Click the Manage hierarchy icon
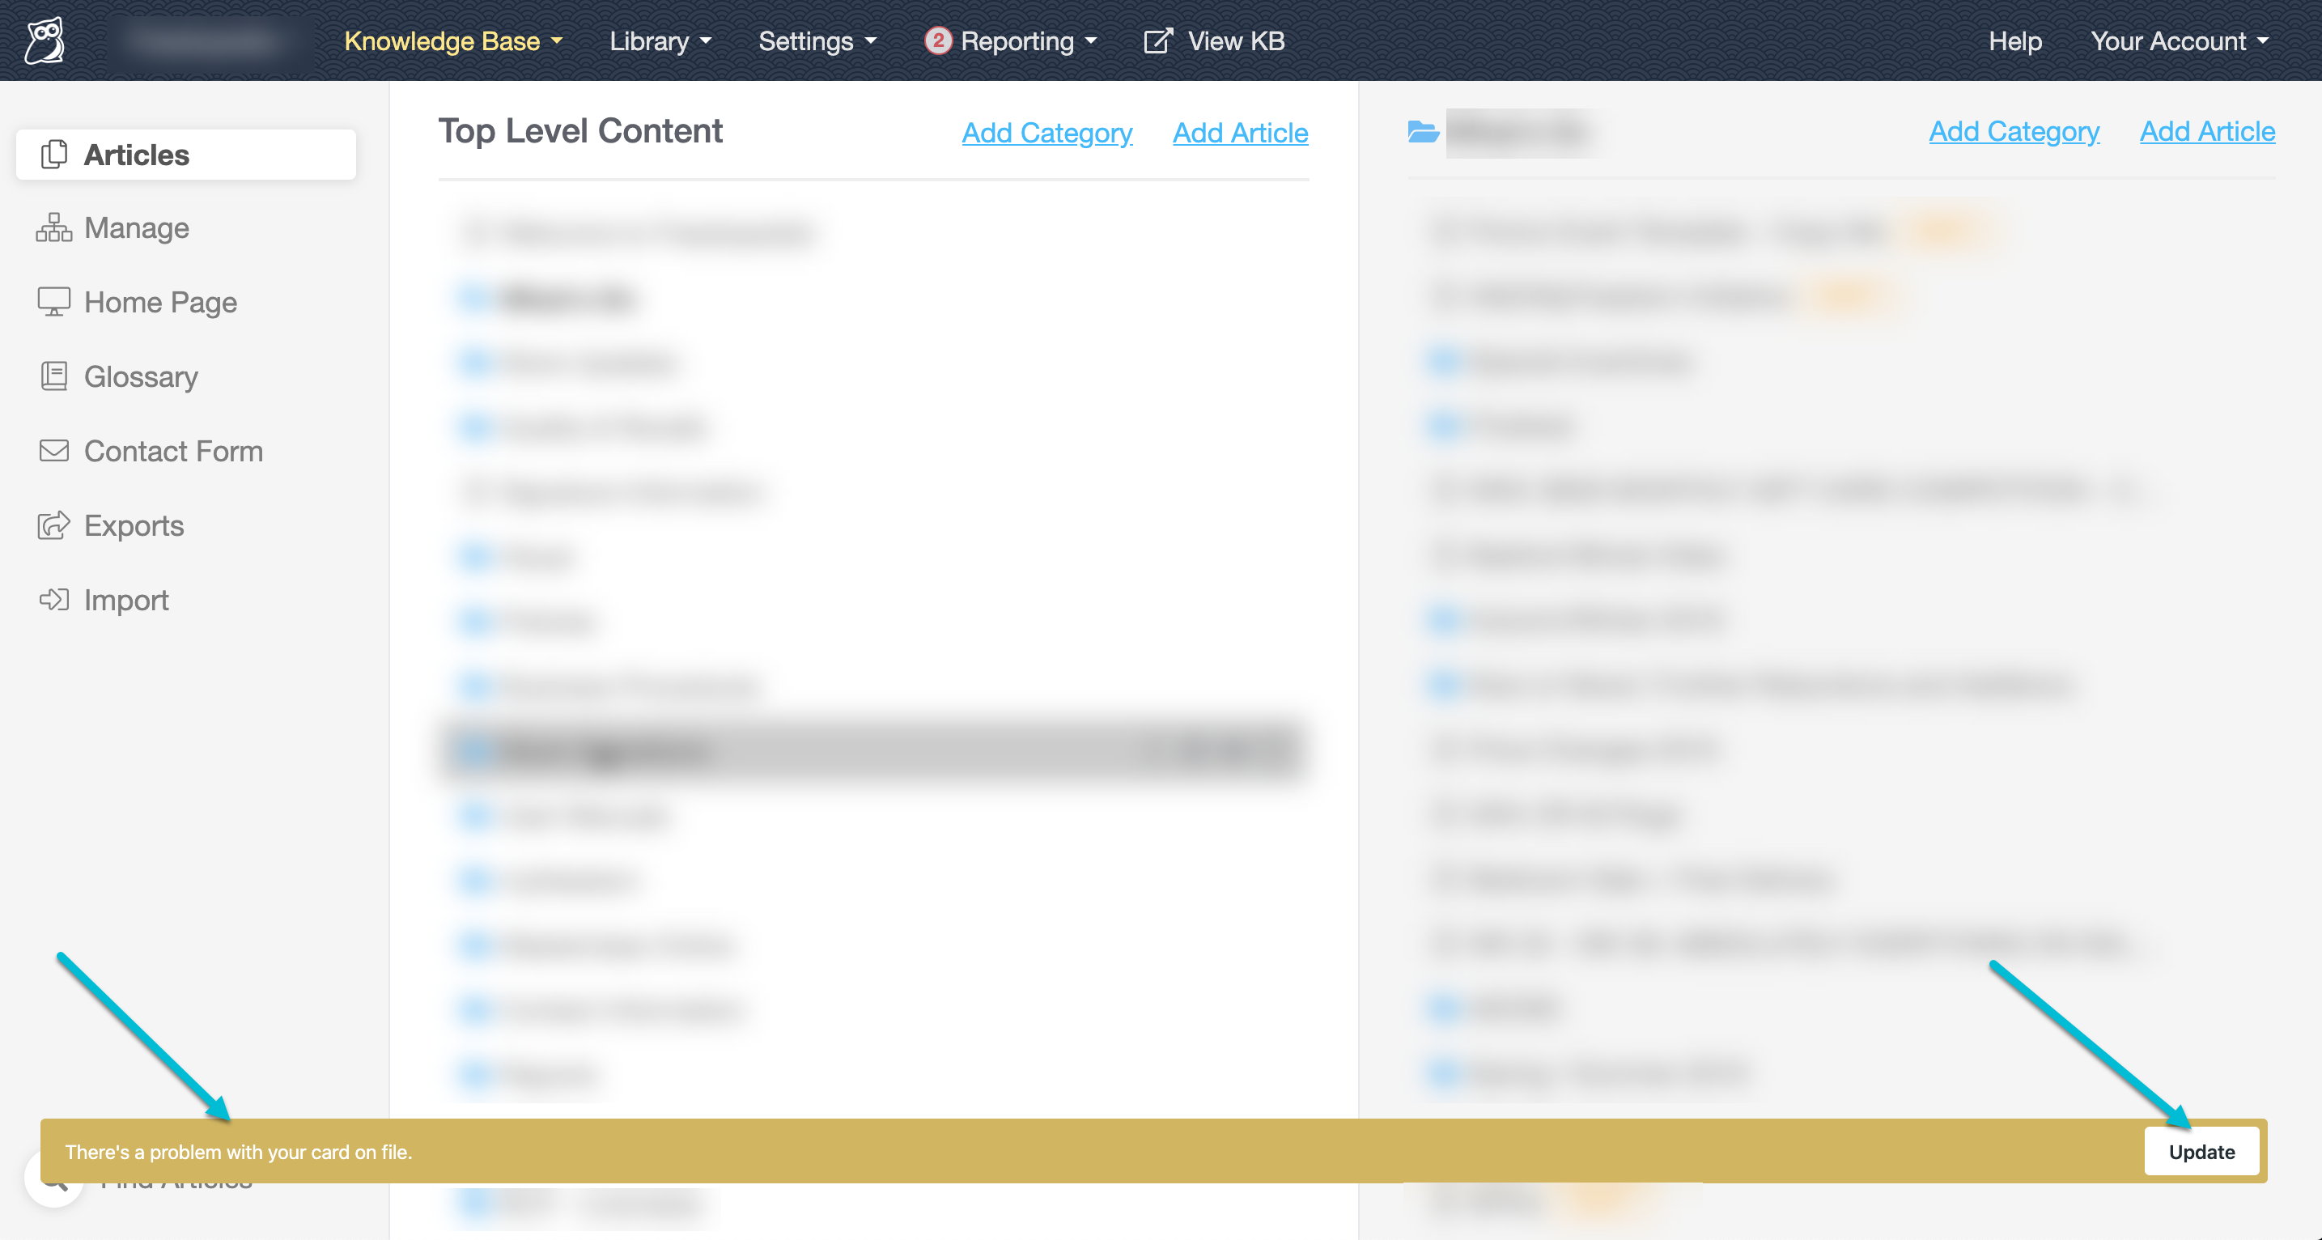2322x1240 pixels. [x=54, y=228]
